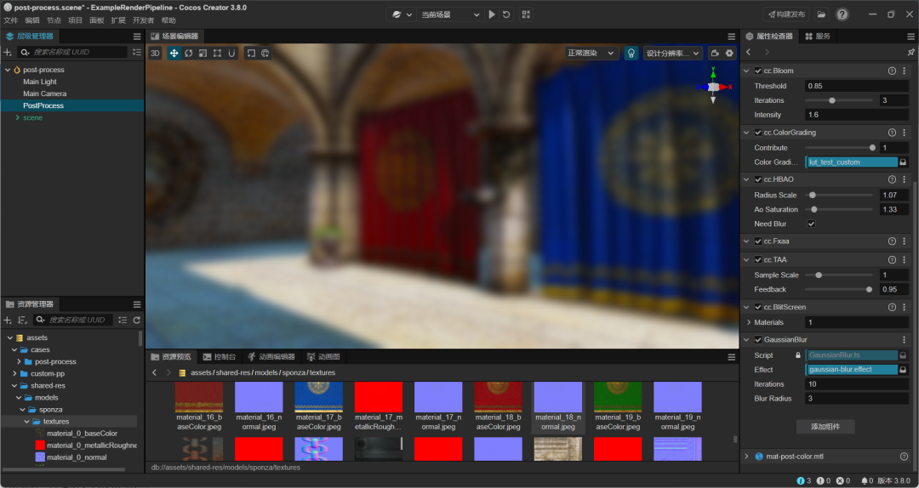This screenshot has width=919, height=488.
Task: Open GaussianBlur component options menu
Action: click(905, 340)
